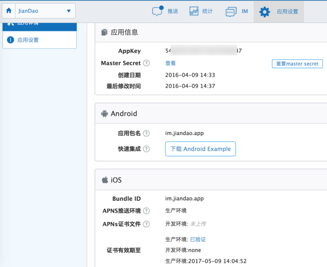Open the 应用设置 top navigation tab
This screenshot has height=267, width=327.
278,11
